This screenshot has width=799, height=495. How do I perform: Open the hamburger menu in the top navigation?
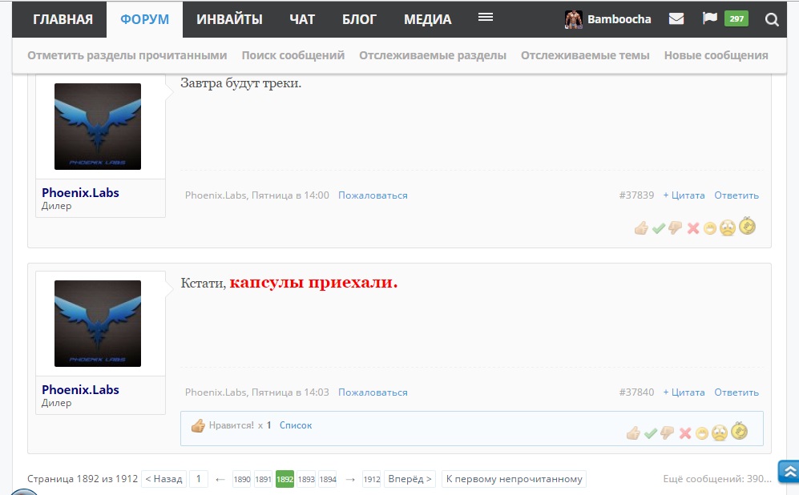point(485,18)
